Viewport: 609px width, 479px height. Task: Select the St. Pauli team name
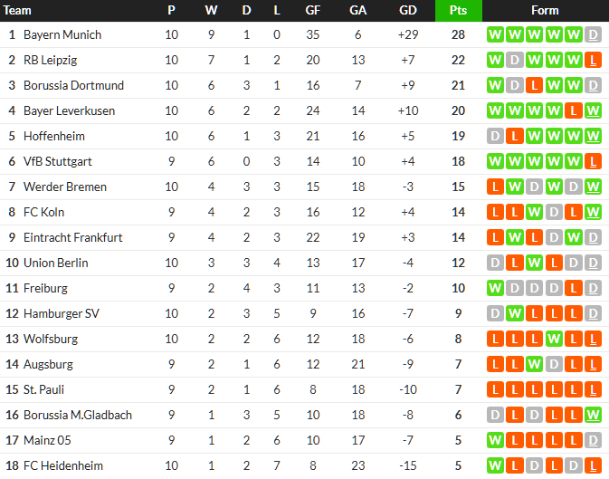tap(45, 389)
